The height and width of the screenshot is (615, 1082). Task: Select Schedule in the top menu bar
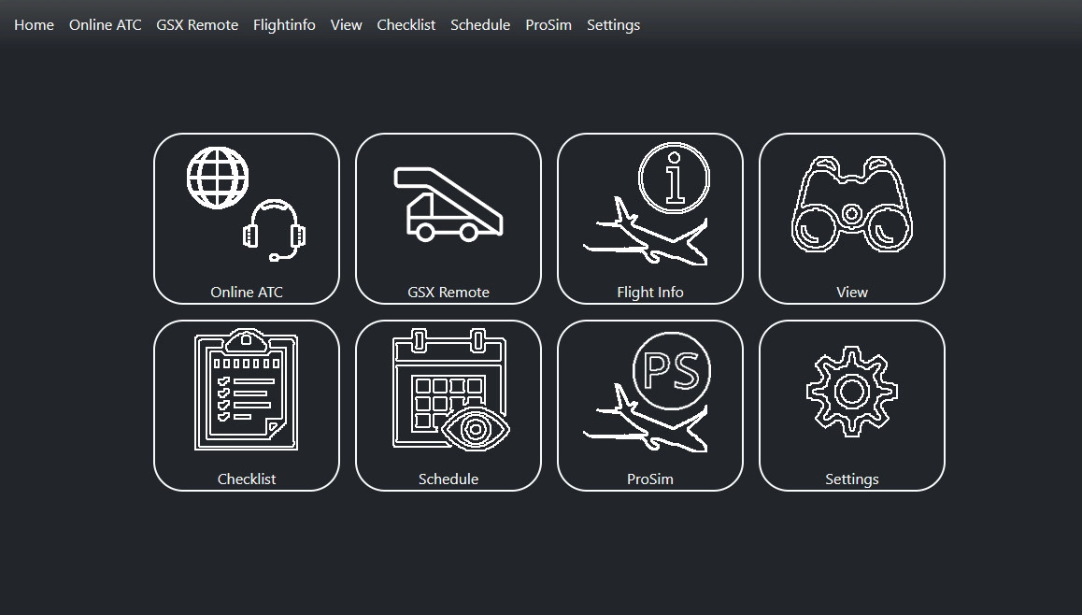(480, 25)
